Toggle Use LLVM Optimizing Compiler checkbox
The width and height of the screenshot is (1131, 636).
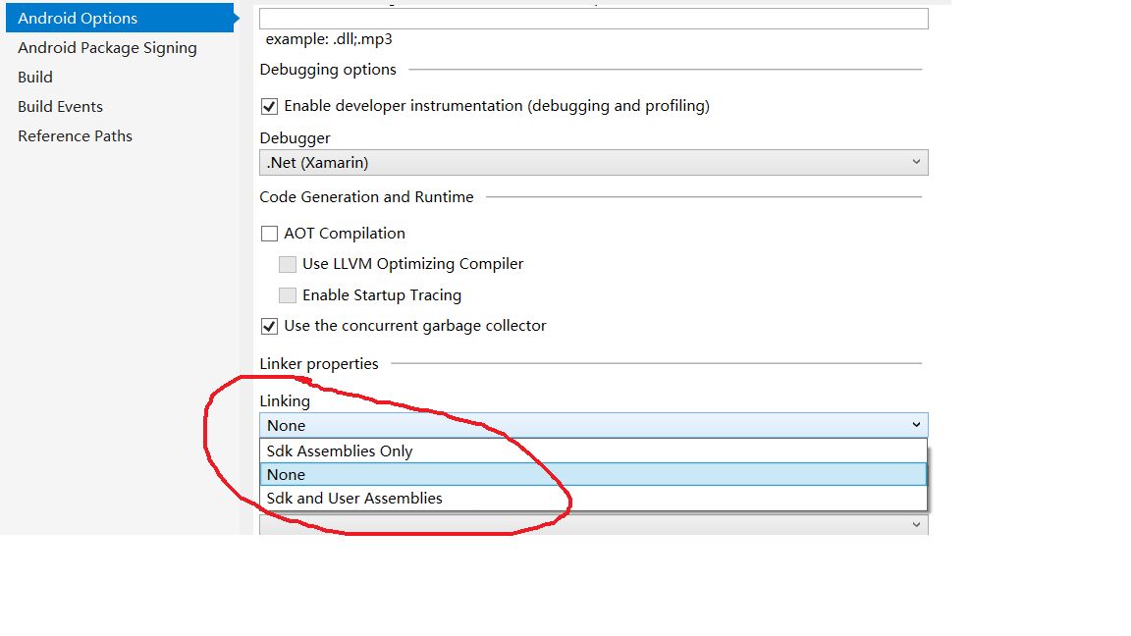pos(288,265)
